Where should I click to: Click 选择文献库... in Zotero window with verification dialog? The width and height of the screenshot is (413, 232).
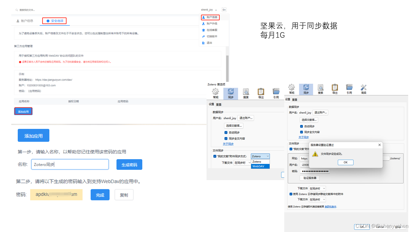(309, 120)
